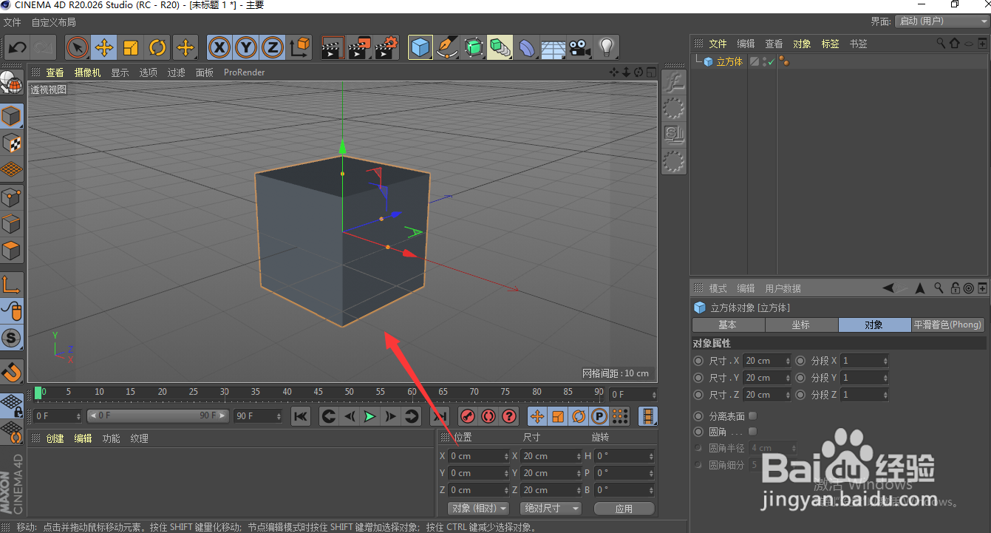This screenshot has width=991, height=533.
Task: Go to start of animation
Action: (300, 416)
